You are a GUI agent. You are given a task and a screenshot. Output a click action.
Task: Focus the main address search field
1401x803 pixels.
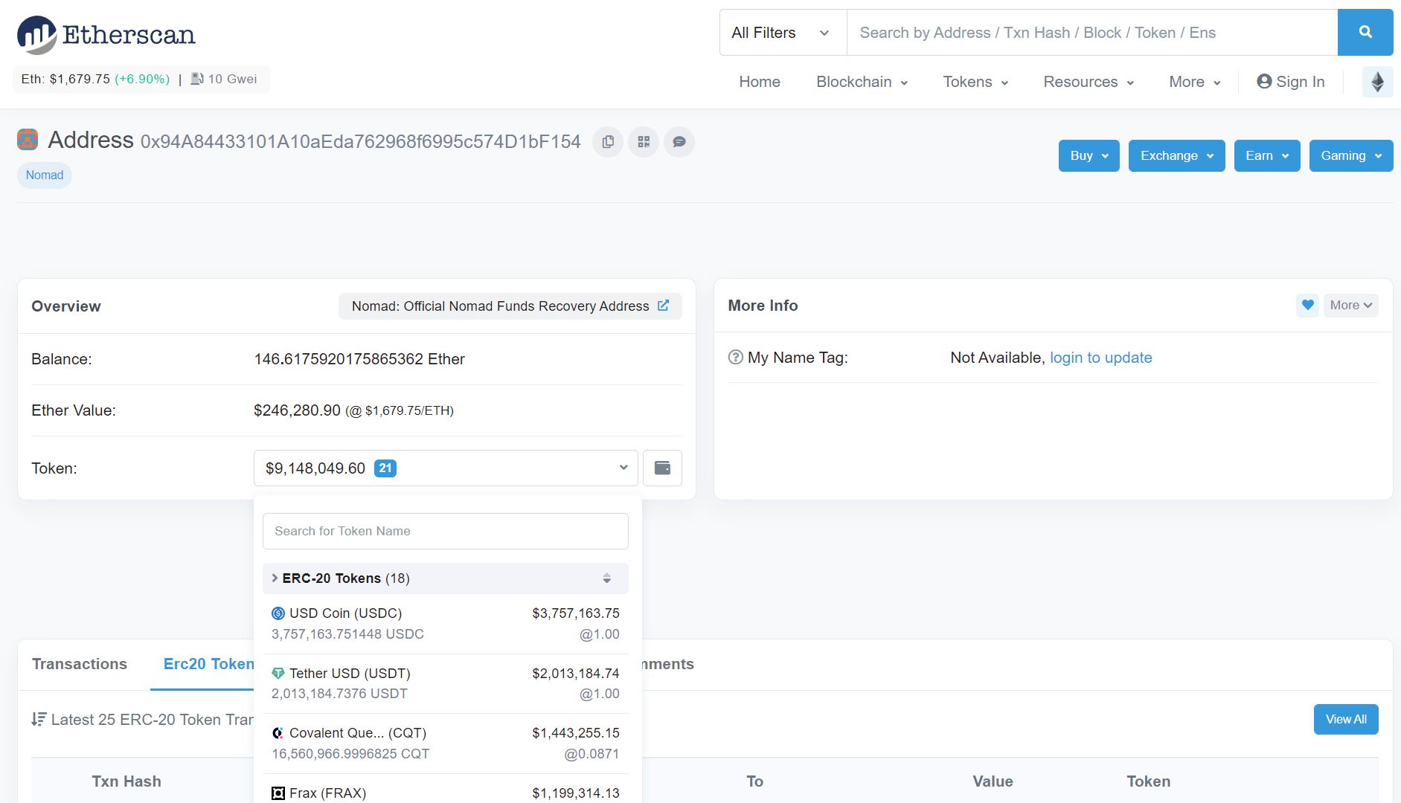pos(1091,32)
